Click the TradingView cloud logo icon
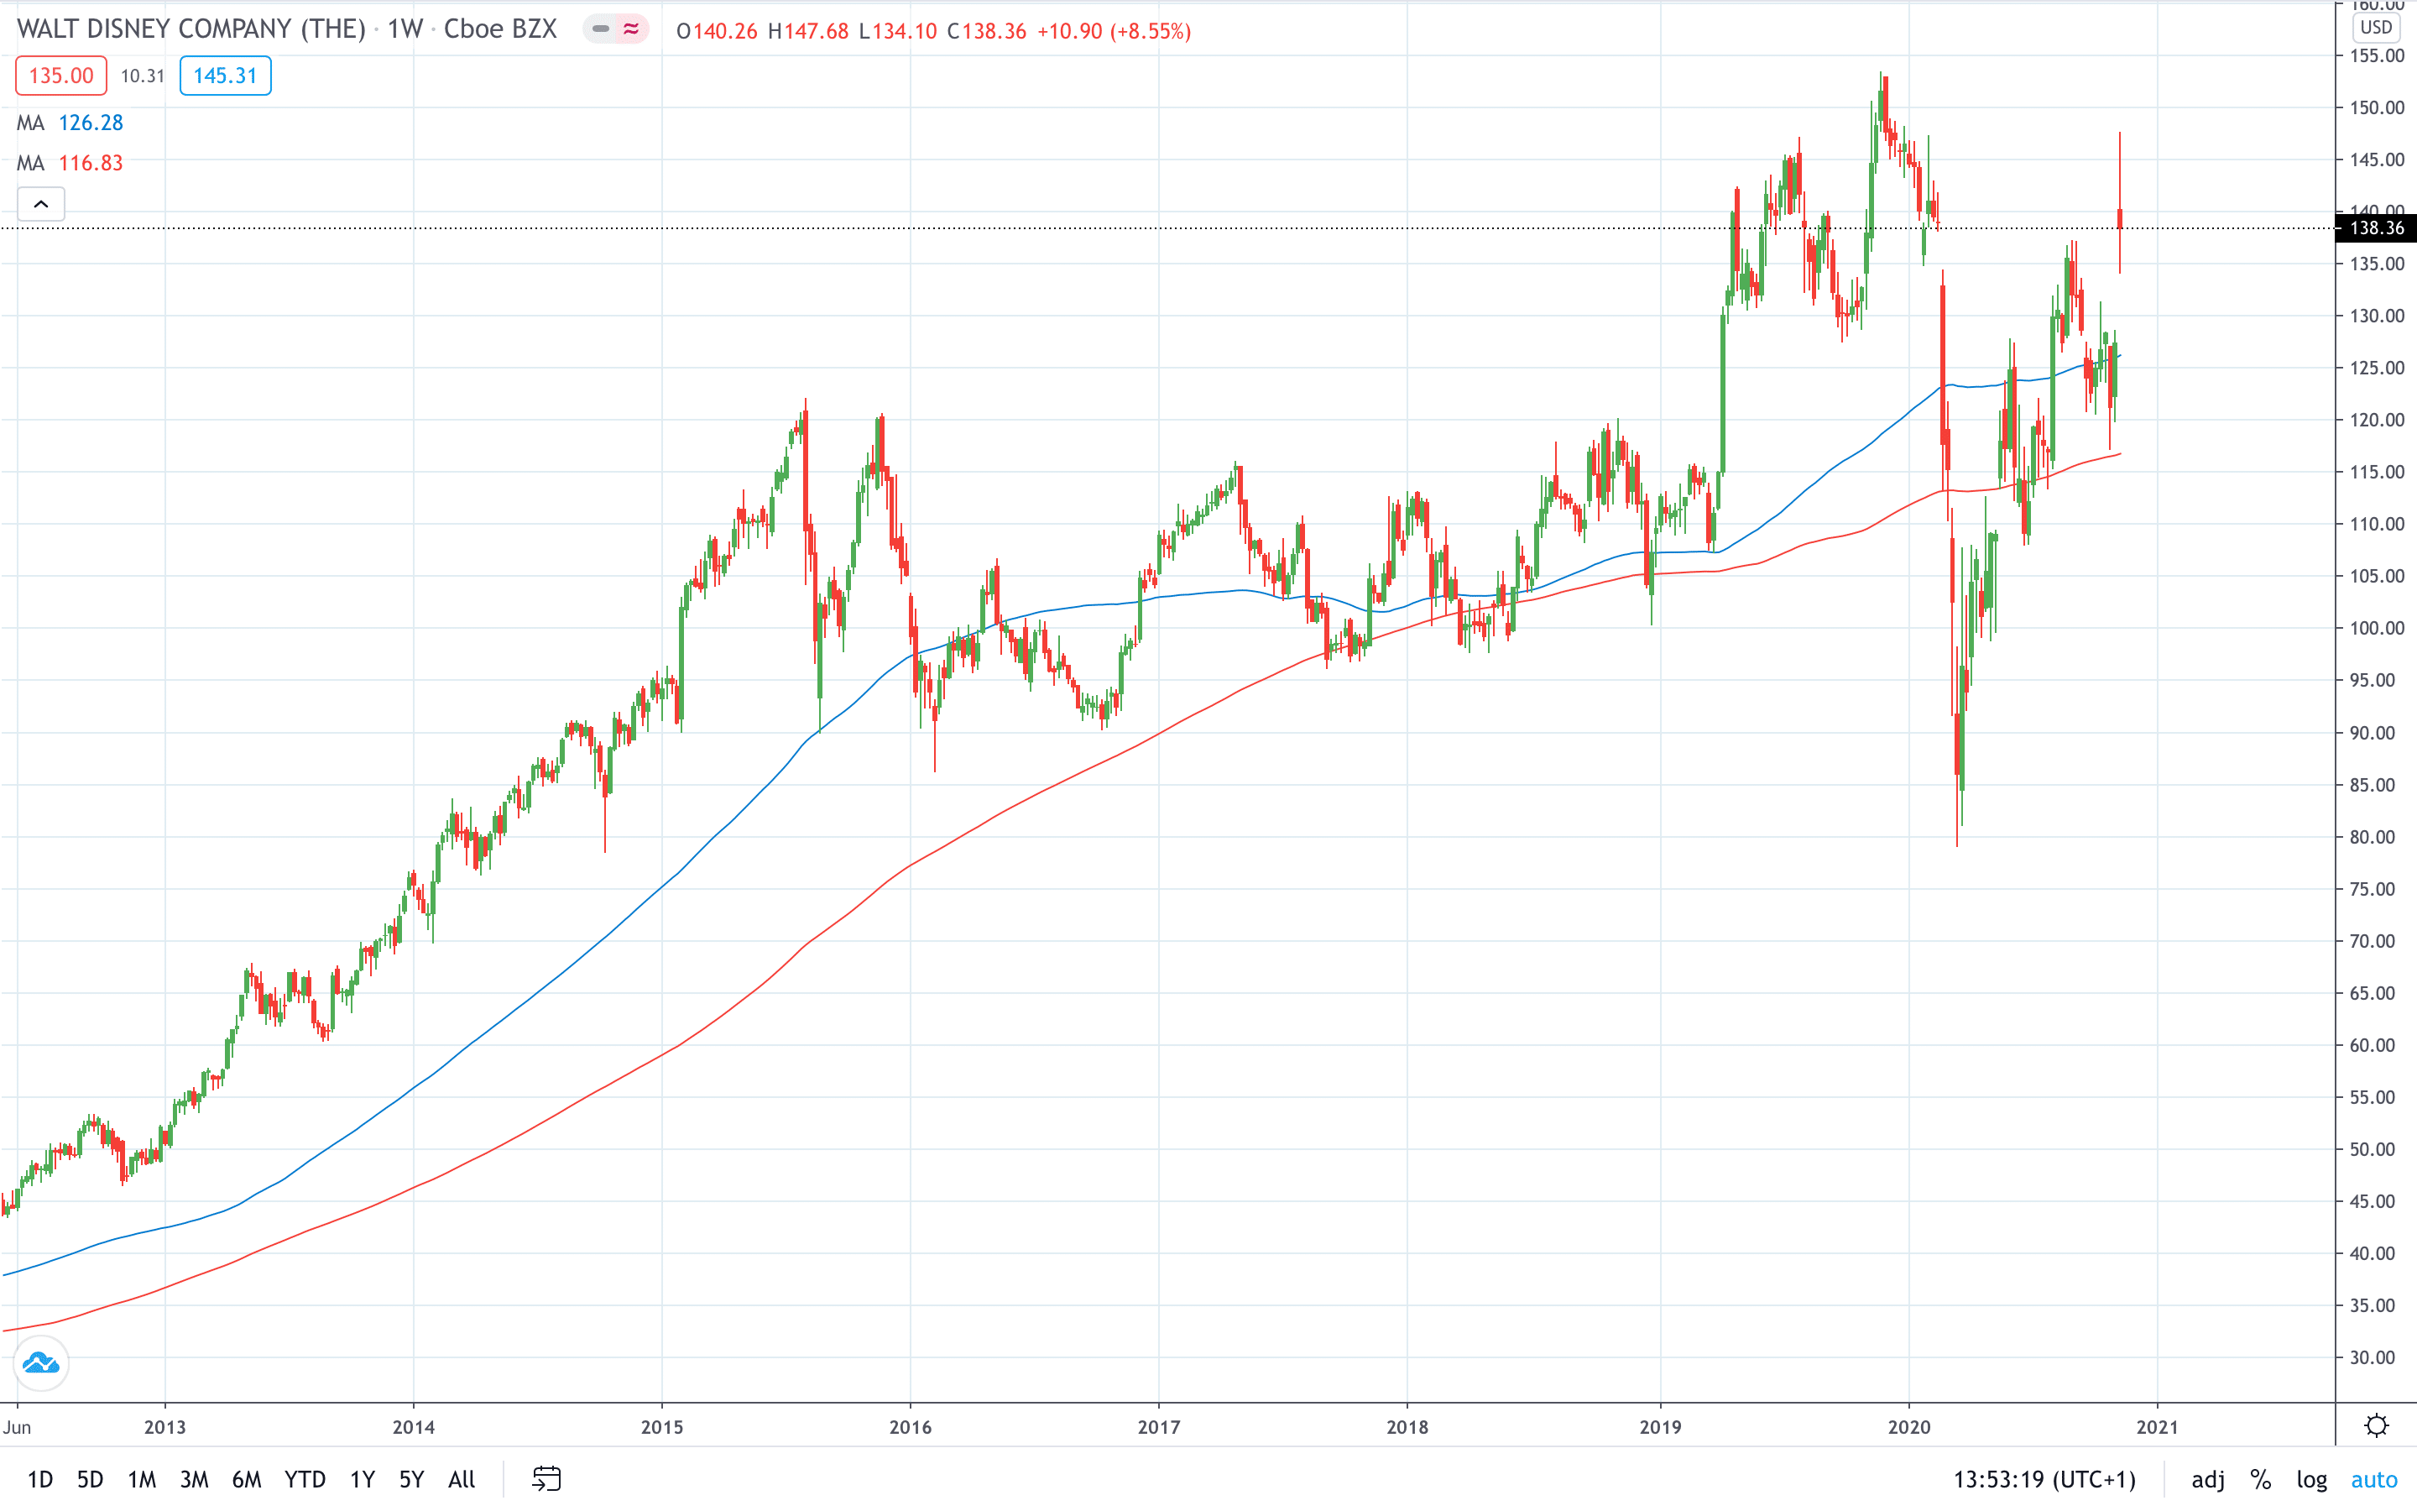 click(x=41, y=1363)
